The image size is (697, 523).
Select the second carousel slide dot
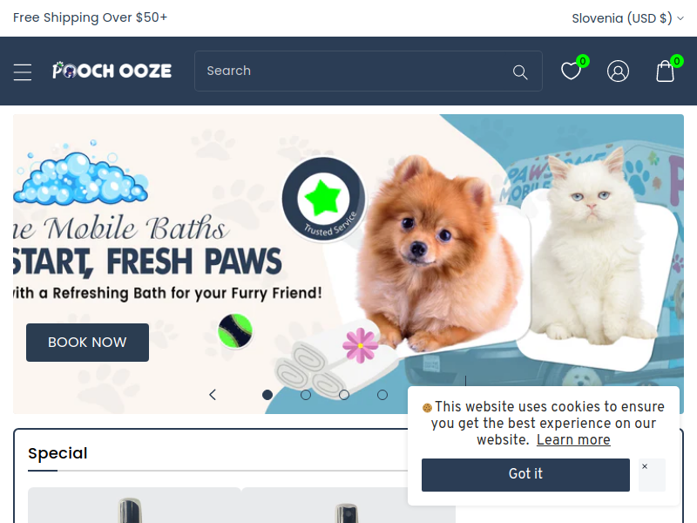point(306,395)
